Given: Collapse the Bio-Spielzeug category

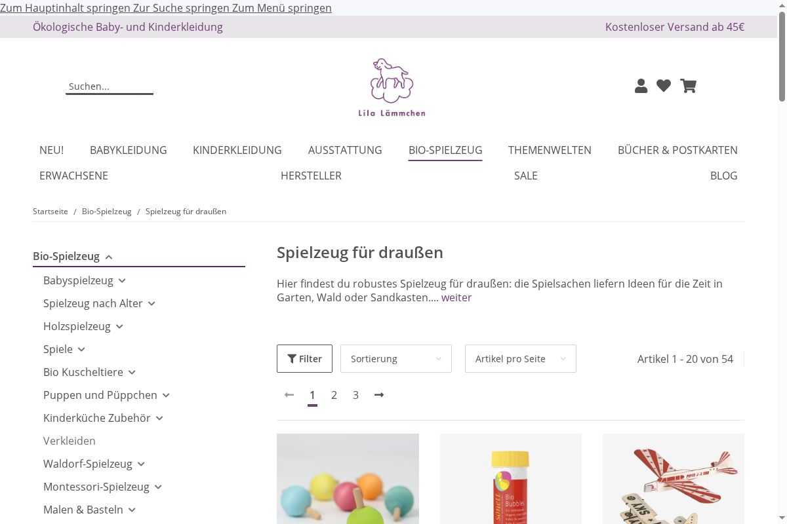Looking at the screenshot, I should tap(109, 257).
